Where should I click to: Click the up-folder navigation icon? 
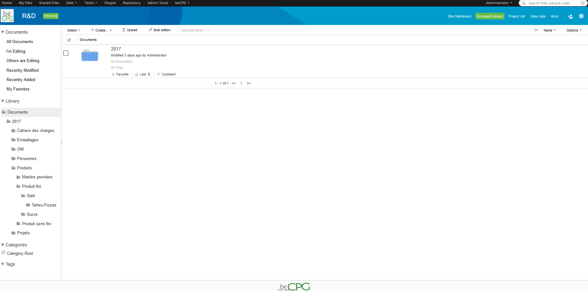(x=69, y=40)
